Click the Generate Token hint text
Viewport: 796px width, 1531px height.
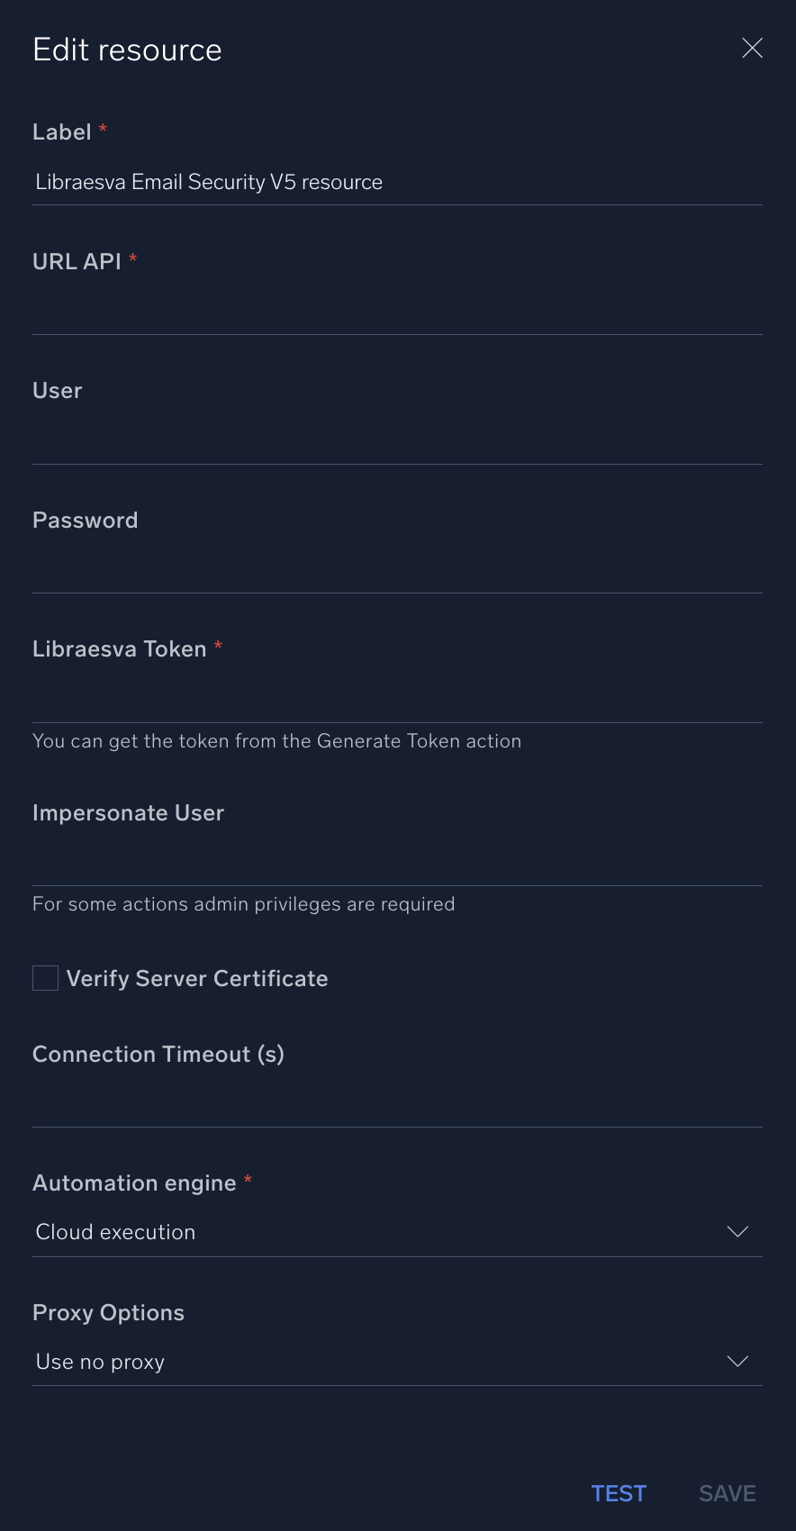[276, 741]
